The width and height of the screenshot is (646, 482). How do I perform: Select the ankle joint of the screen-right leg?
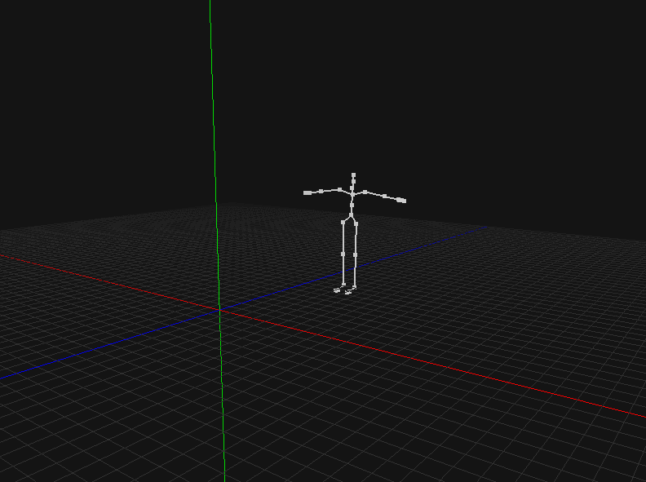354,287
